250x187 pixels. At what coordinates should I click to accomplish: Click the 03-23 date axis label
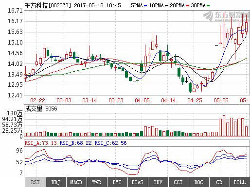116,100
